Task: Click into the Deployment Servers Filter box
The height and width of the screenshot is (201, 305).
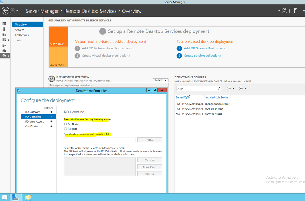Action: (x=197, y=88)
